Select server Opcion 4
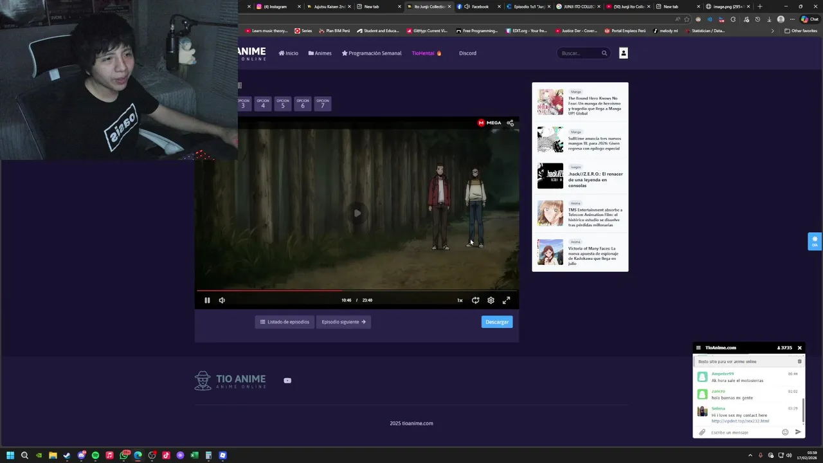This screenshot has height=463, width=823. (263, 104)
